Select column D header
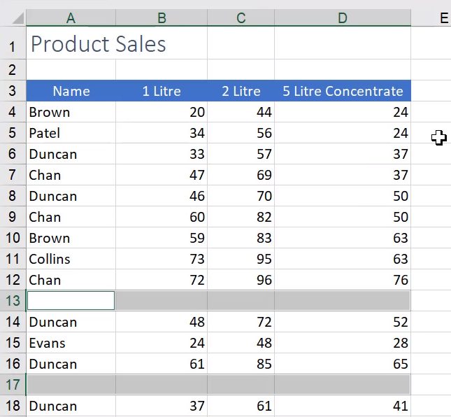This screenshot has height=417, width=451. coord(343,18)
